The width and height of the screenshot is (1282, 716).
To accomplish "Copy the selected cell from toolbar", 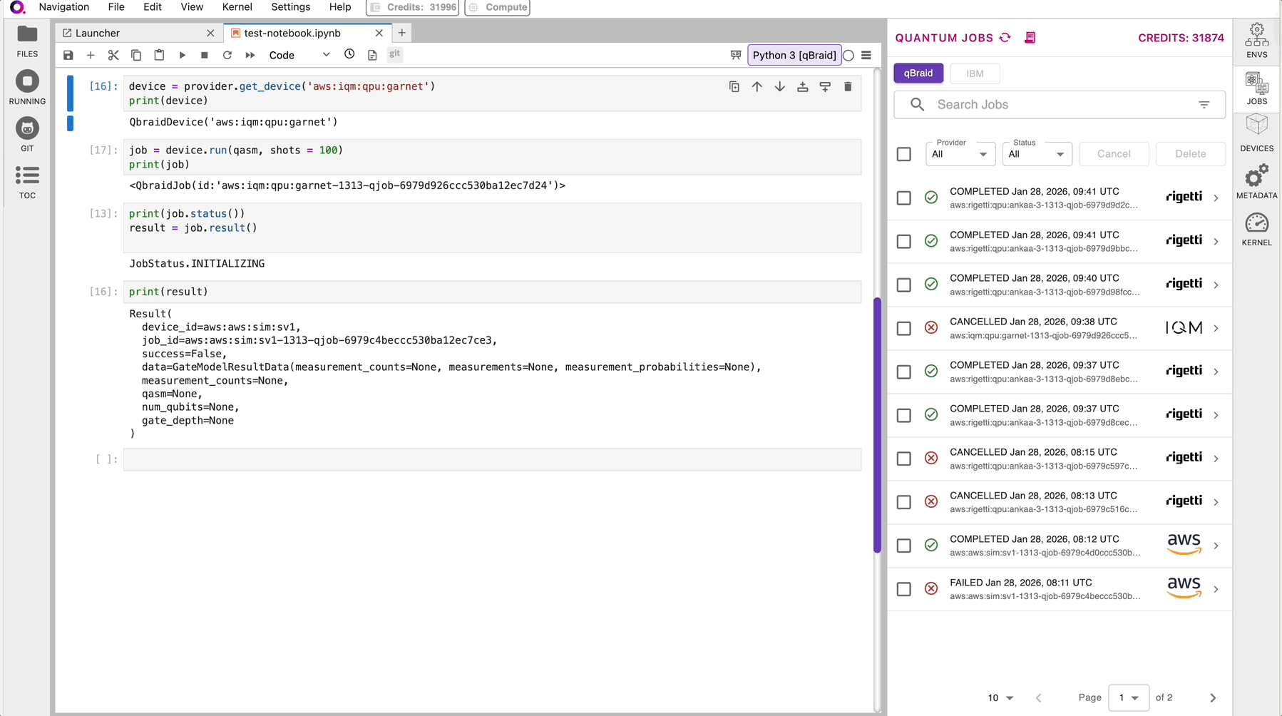I will click(x=136, y=55).
